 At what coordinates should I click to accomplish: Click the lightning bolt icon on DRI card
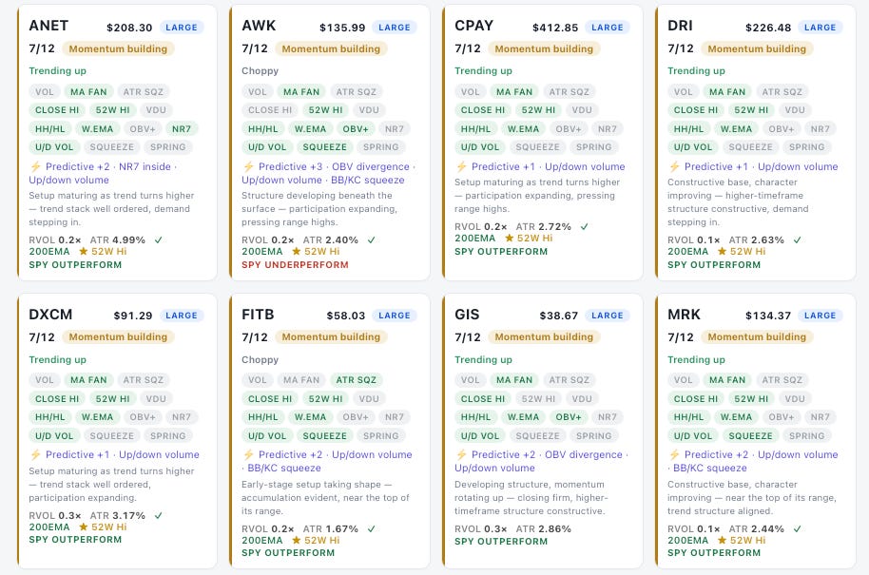point(674,166)
